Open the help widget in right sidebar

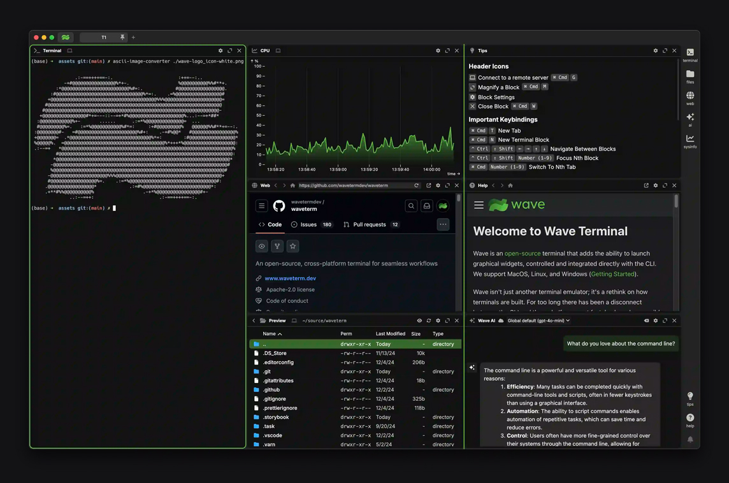click(690, 420)
